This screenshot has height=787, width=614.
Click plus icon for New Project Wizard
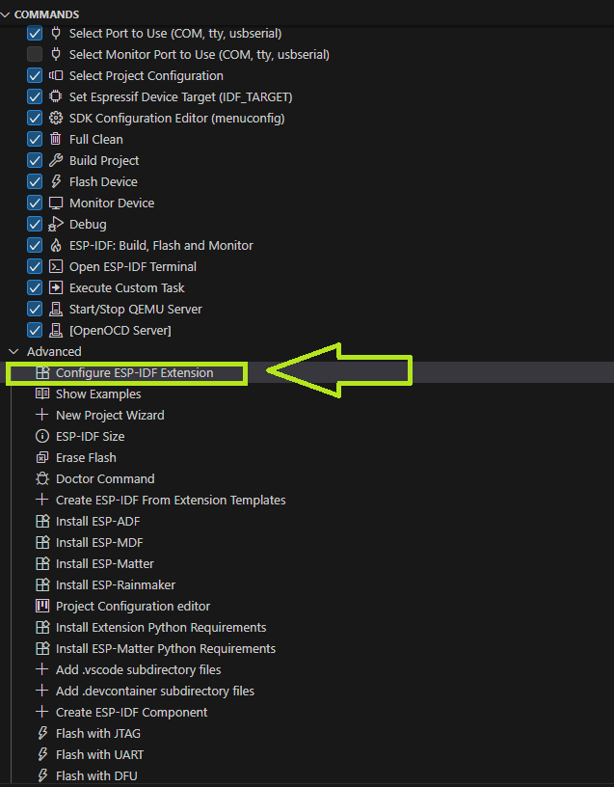click(42, 415)
